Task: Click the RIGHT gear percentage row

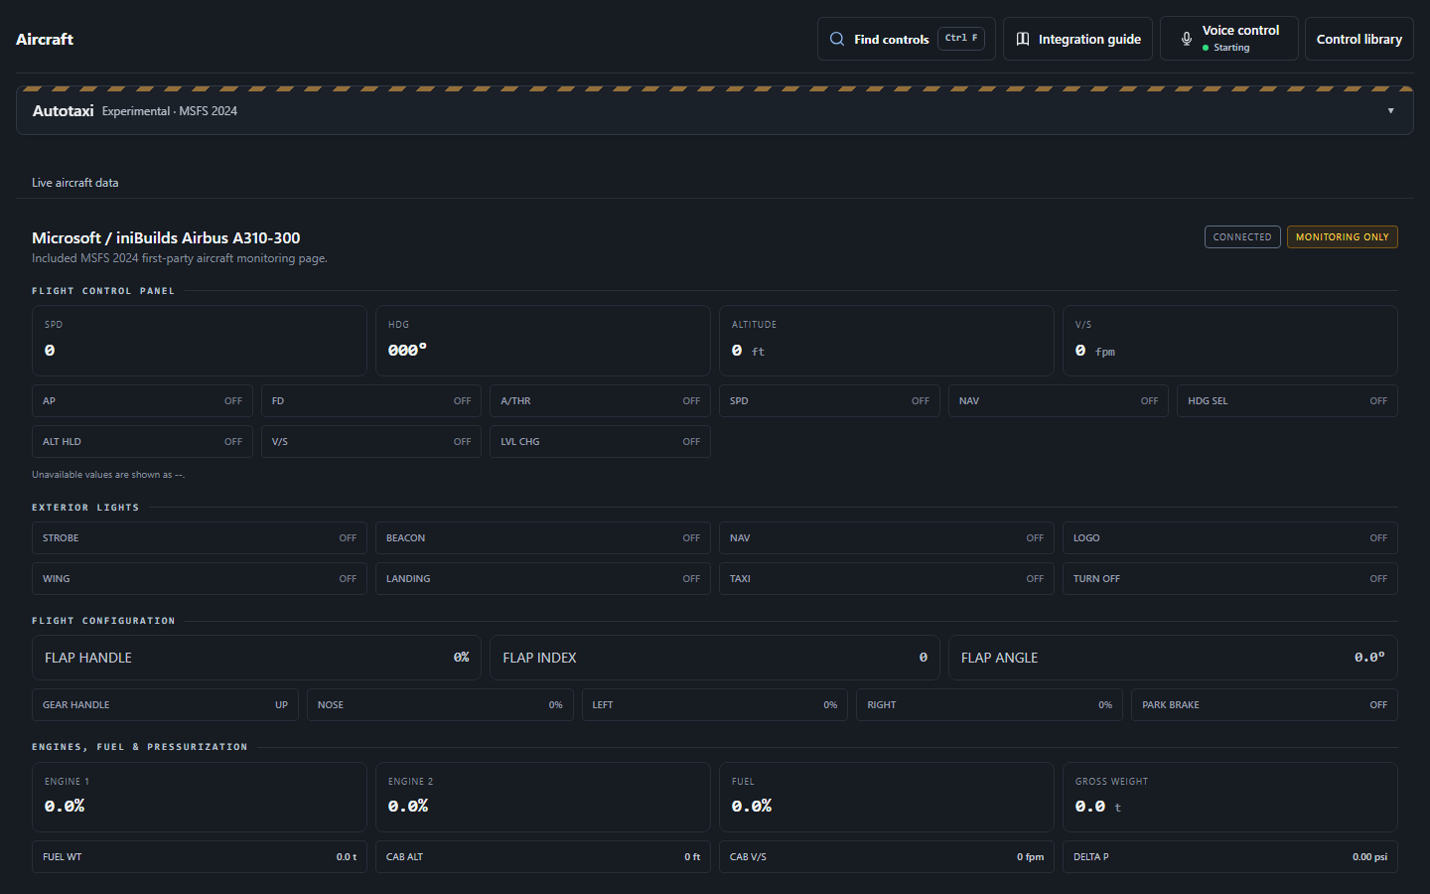Action: click(x=990, y=705)
